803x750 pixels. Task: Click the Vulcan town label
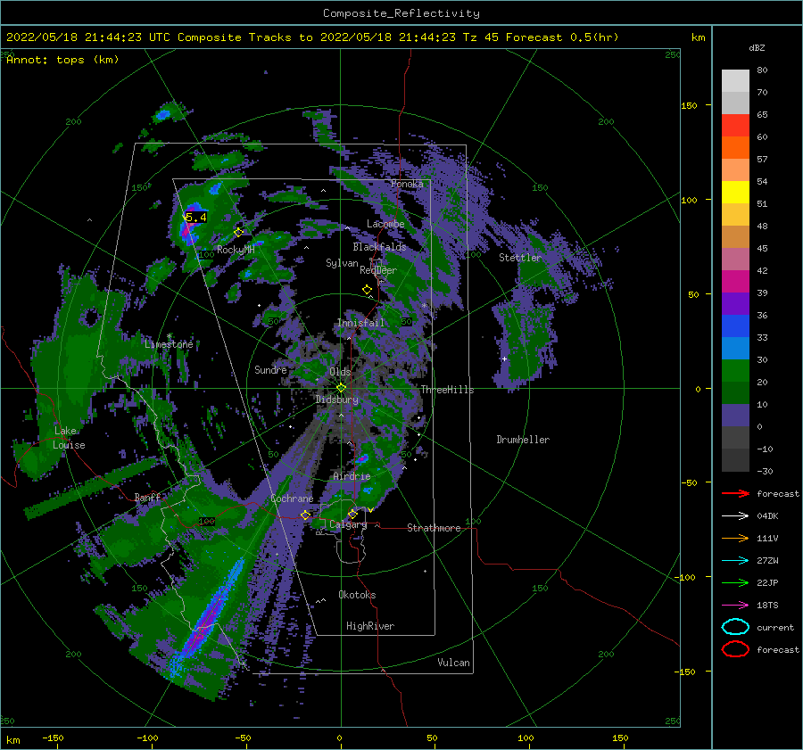pos(453,663)
